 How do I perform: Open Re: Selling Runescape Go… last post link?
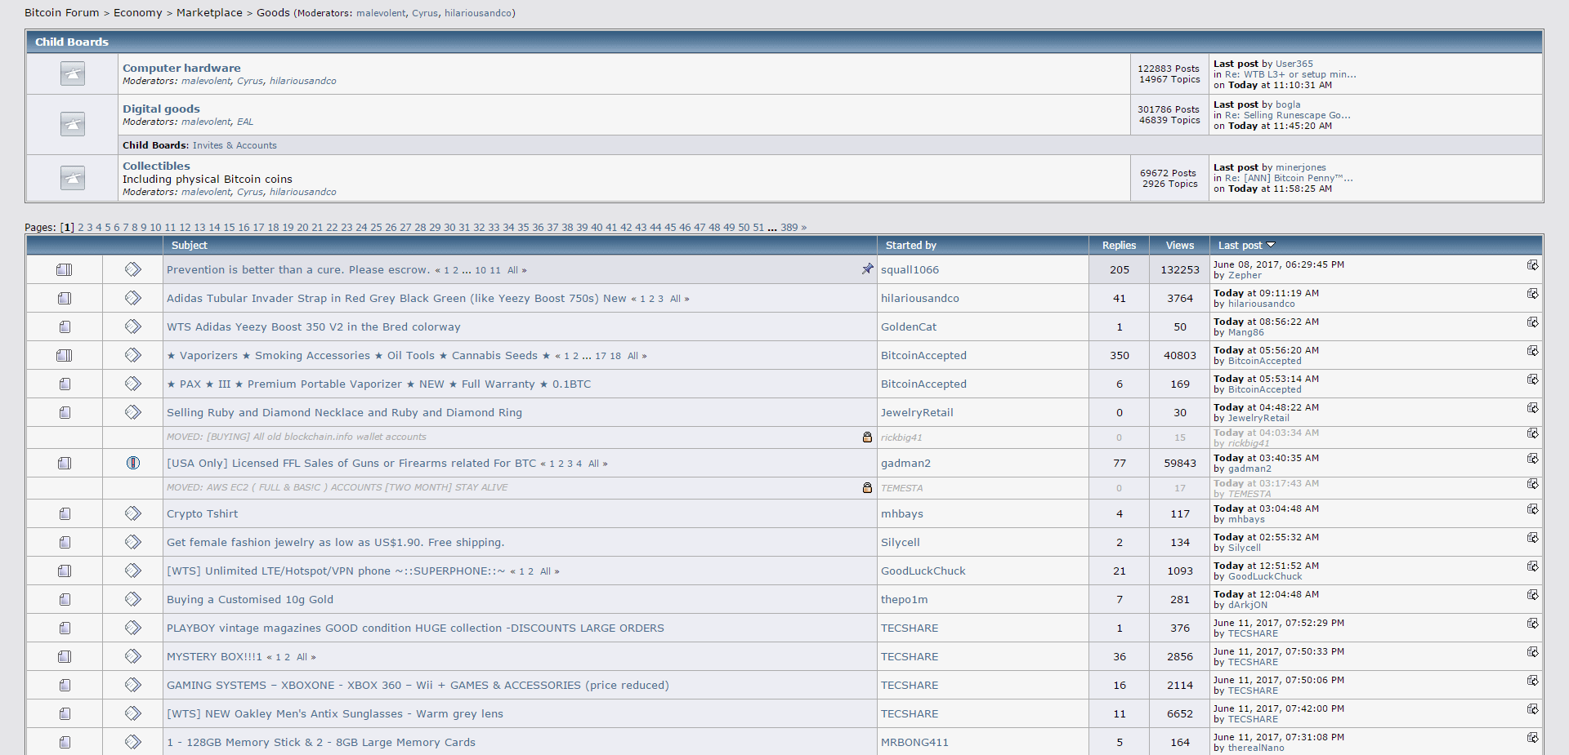(x=1288, y=115)
